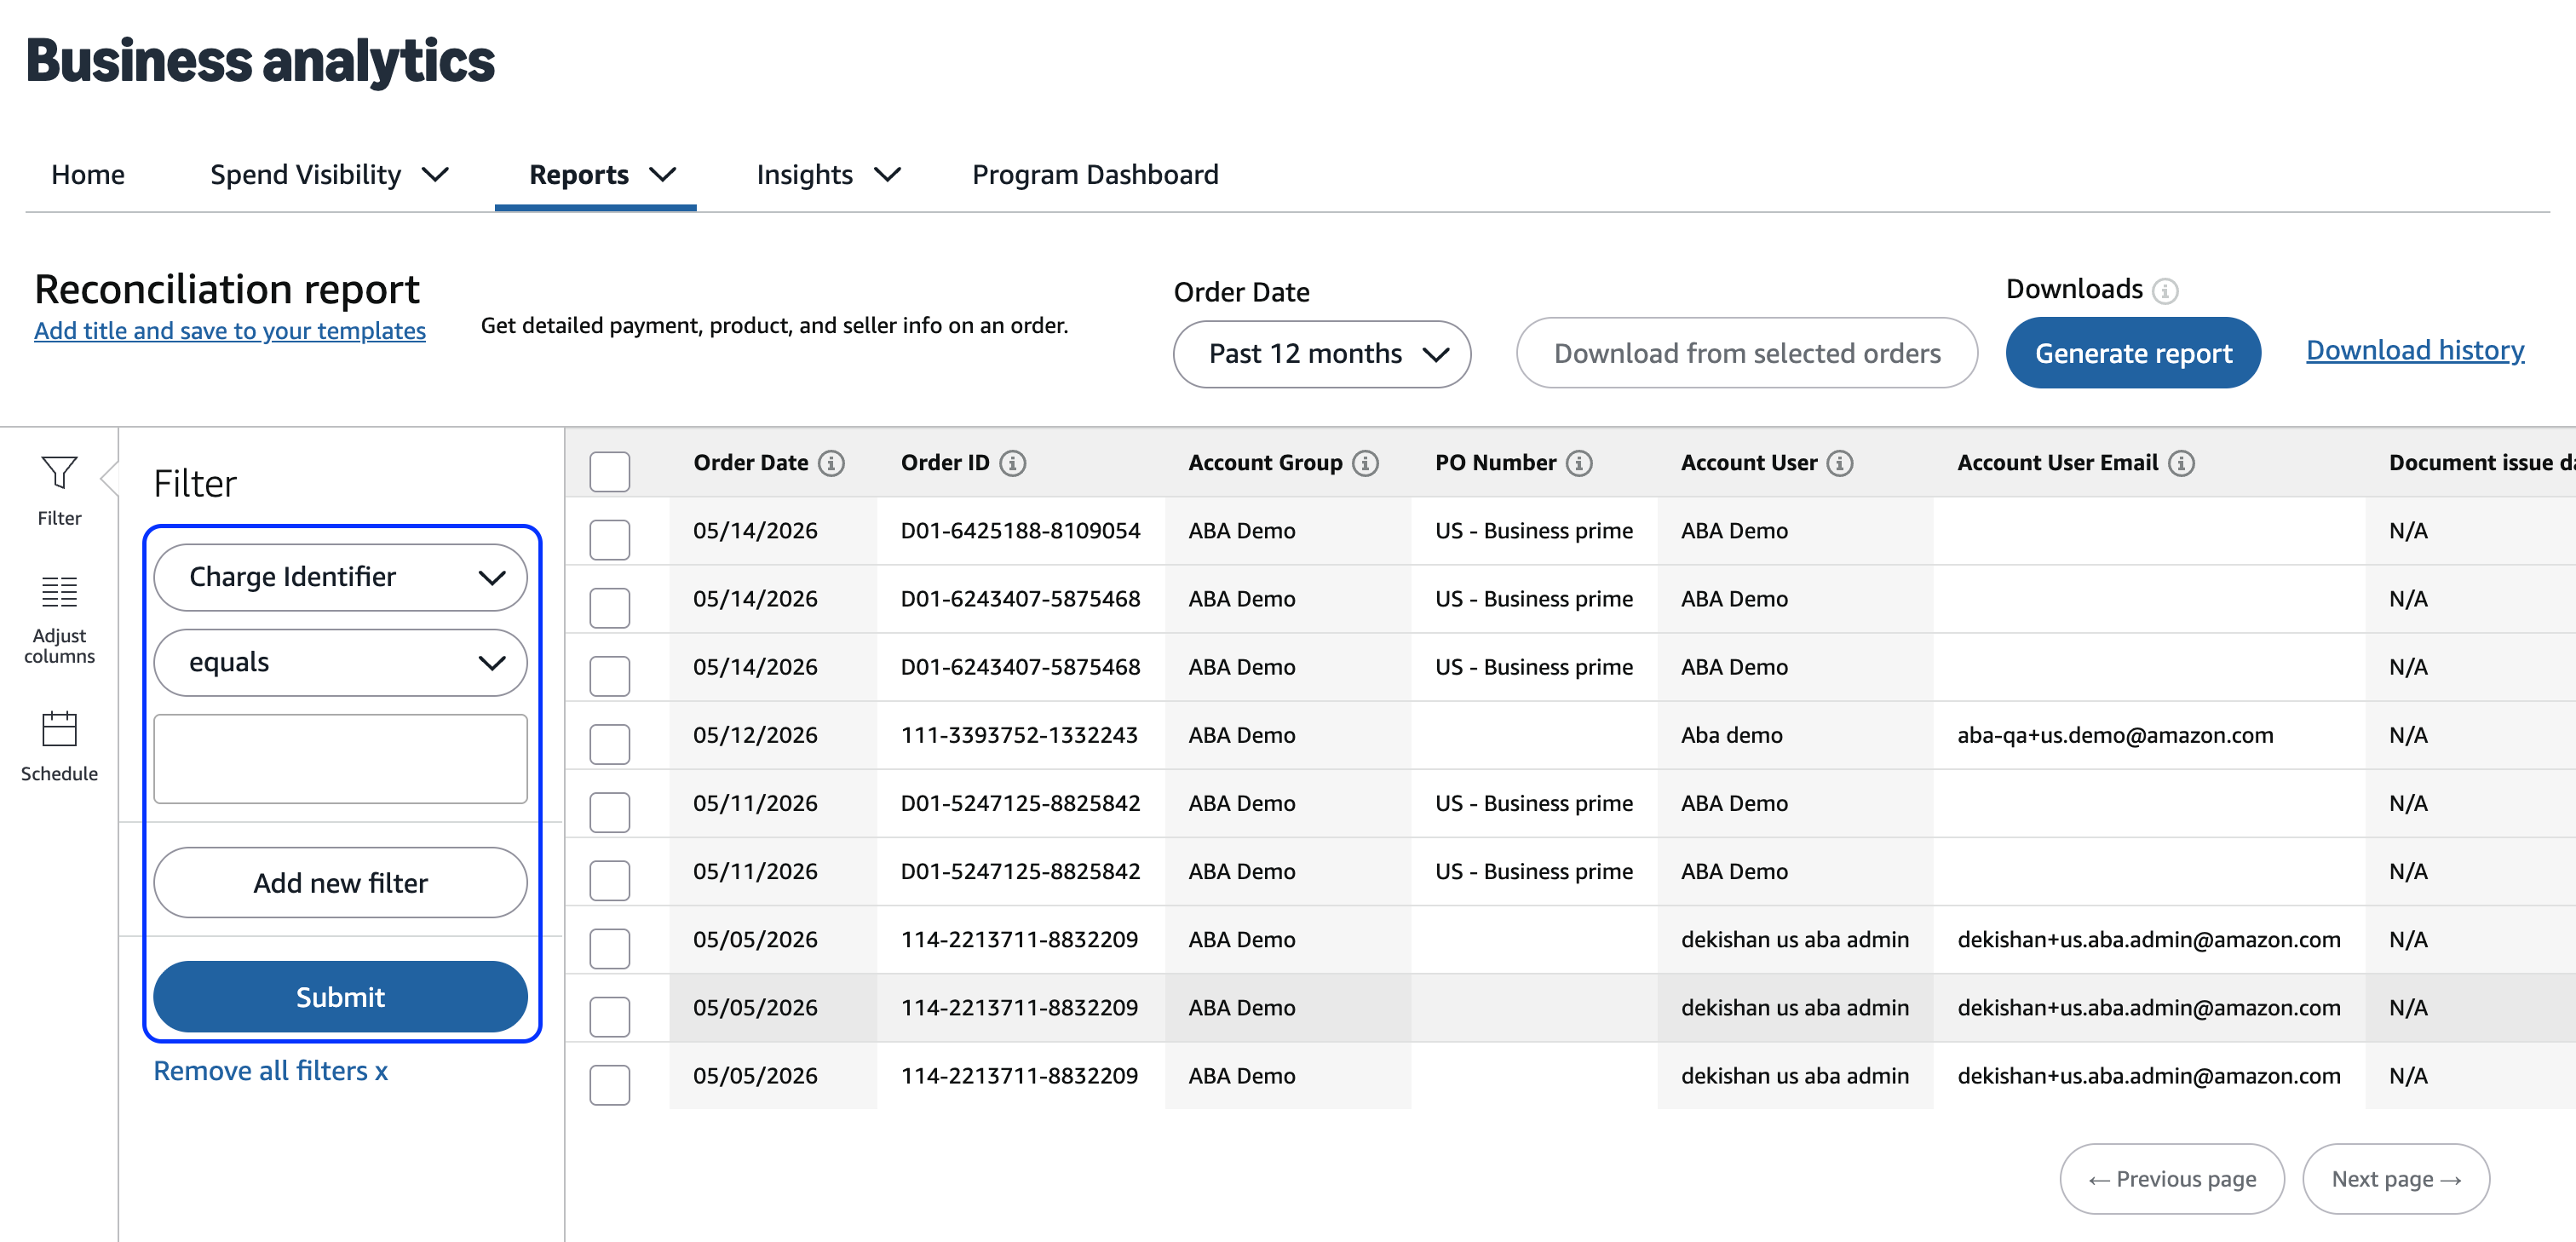The image size is (2576, 1242).
Task: Click the Aba demo account user cell
Action: coord(1731,735)
